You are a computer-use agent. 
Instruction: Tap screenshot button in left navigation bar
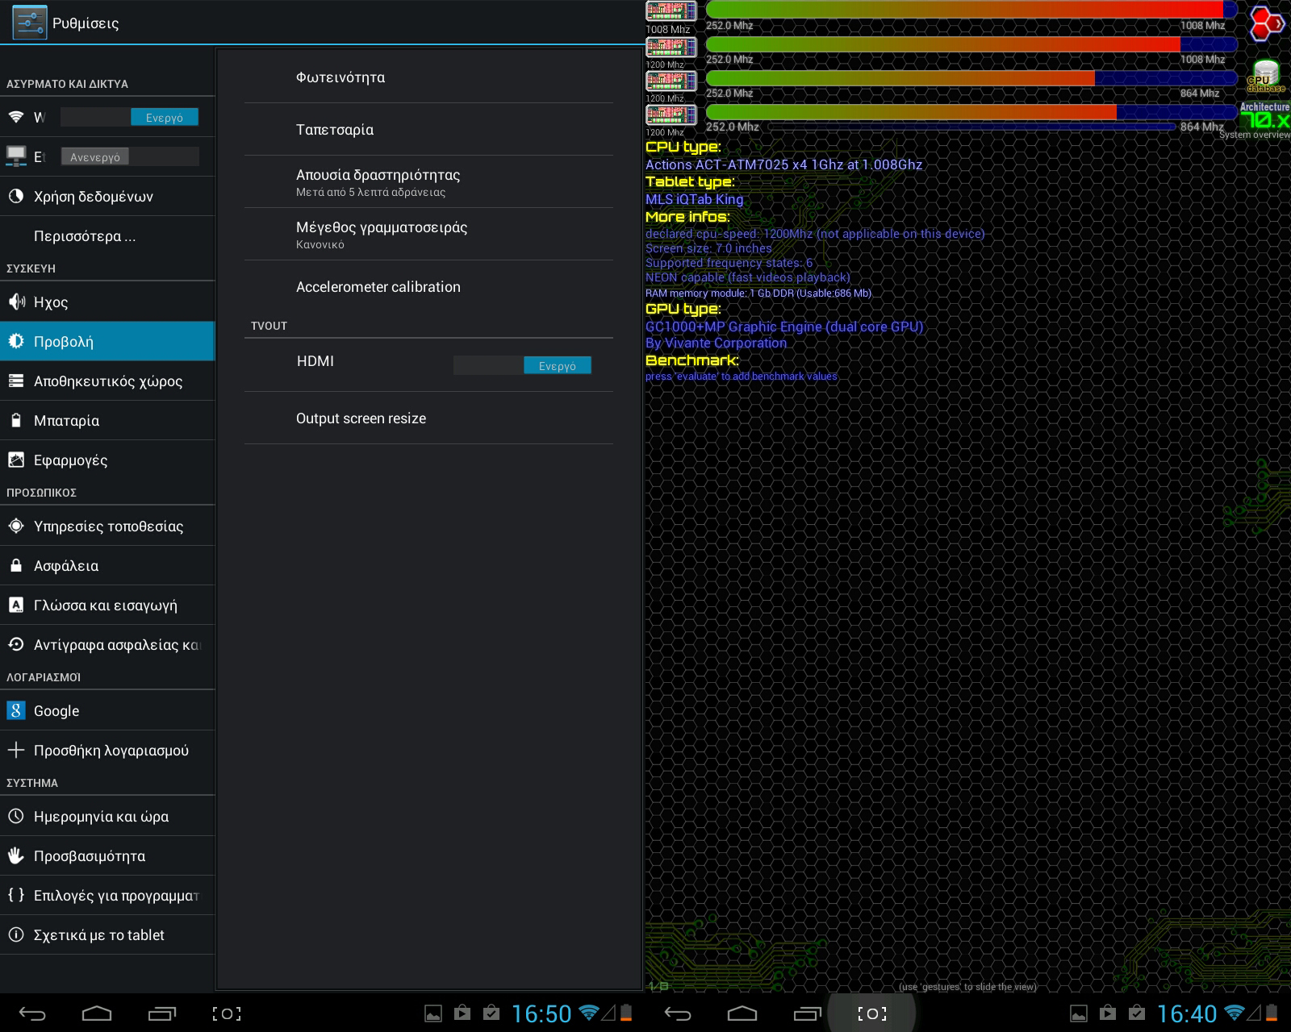[226, 1013]
